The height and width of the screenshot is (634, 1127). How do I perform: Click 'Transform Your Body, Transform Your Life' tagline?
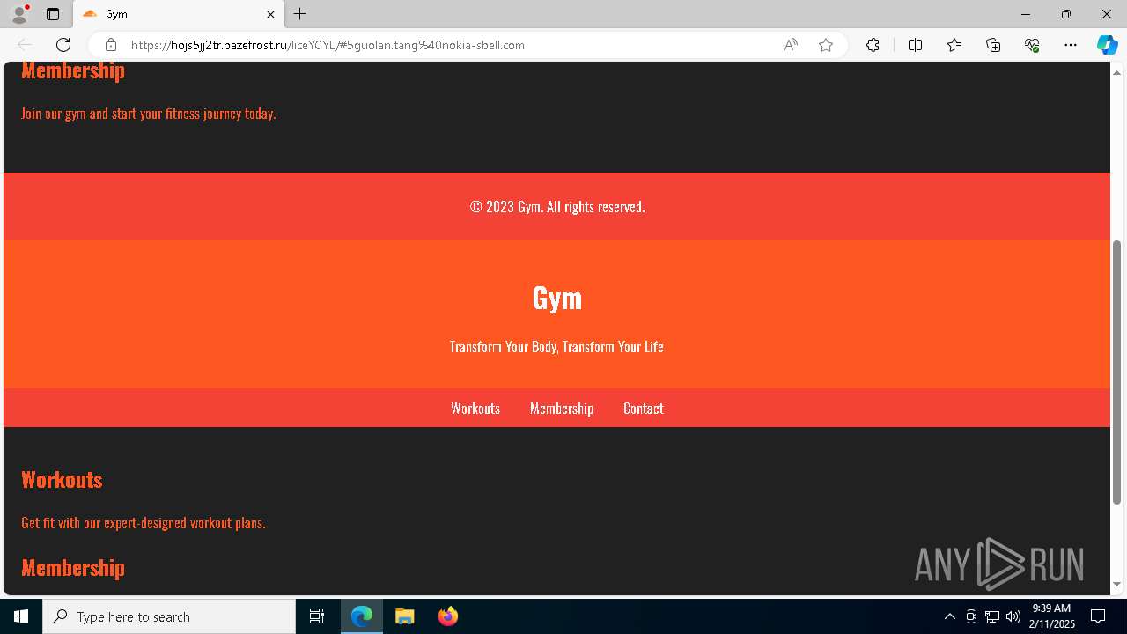(556, 347)
